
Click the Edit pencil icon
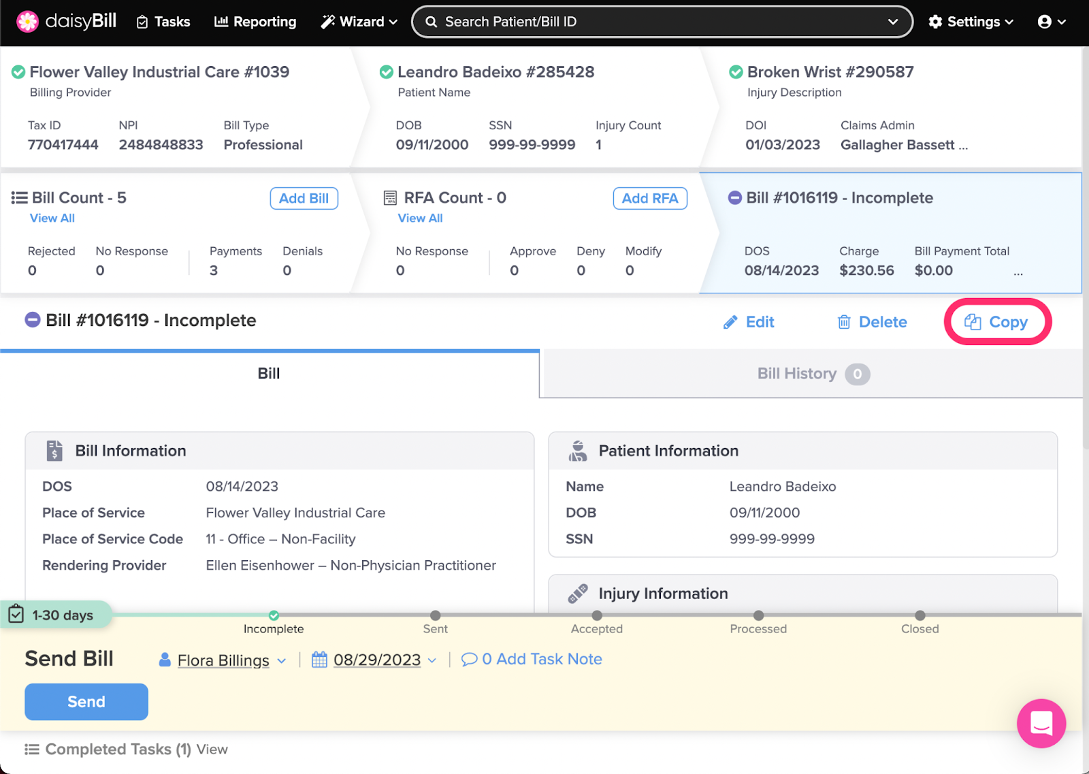pos(730,322)
